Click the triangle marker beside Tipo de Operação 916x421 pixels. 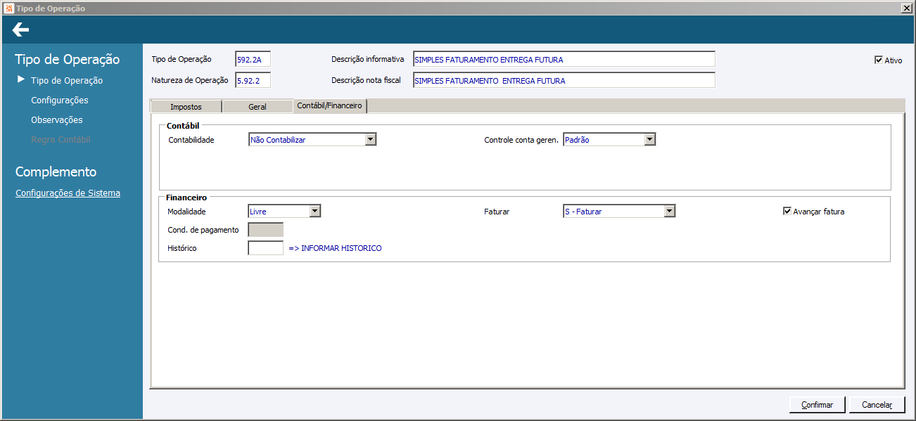coord(21,79)
